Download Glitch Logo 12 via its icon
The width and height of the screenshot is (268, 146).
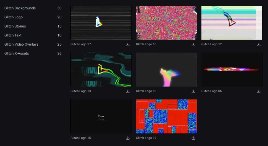(259, 45)
